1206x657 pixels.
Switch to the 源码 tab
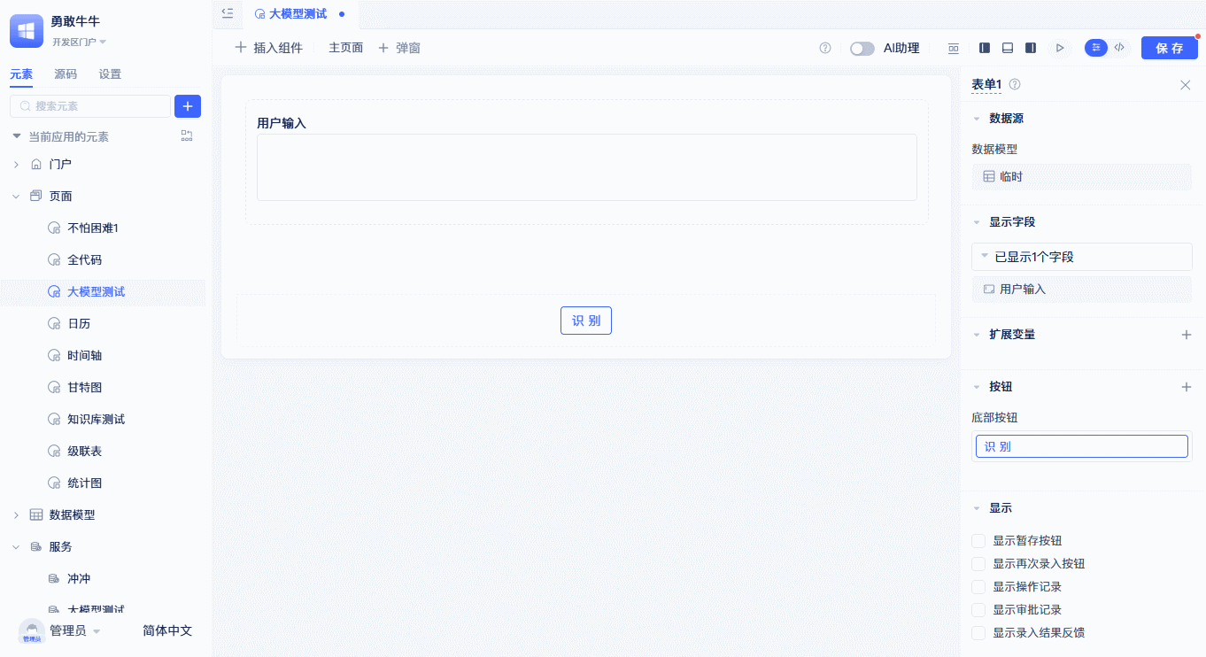(x=66, y=74)
